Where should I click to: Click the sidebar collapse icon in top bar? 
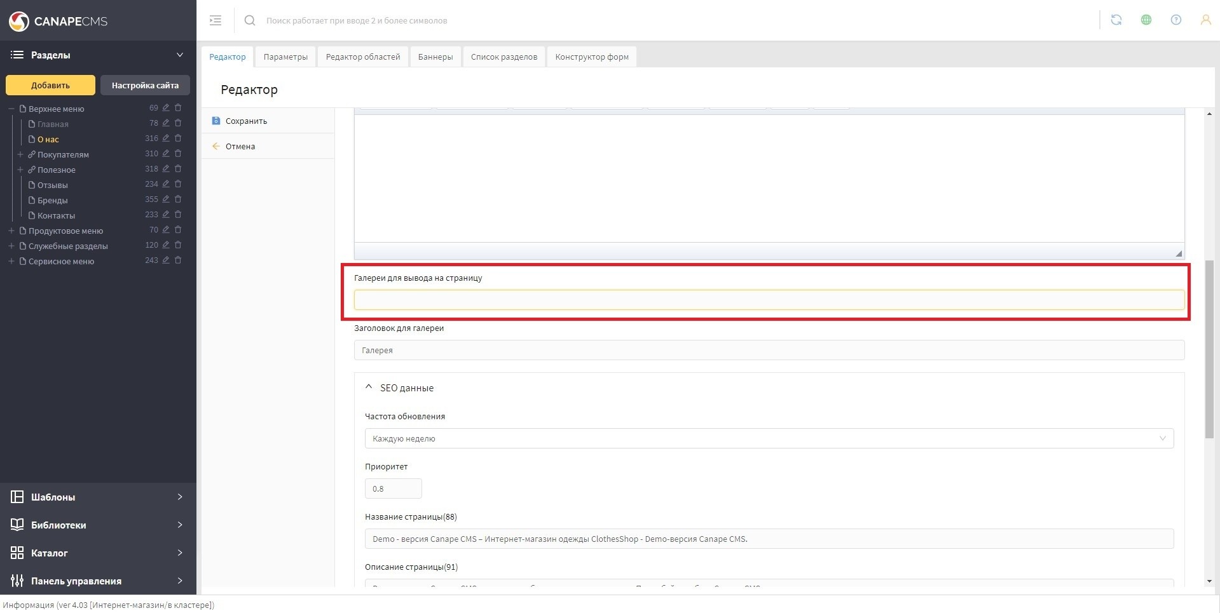[x=216, y=20]
